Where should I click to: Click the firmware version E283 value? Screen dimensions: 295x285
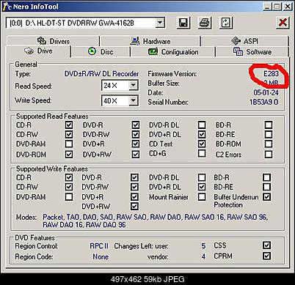[x=271, y=74]
